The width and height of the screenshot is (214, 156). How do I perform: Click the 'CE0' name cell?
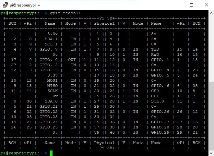coord(155,91)
